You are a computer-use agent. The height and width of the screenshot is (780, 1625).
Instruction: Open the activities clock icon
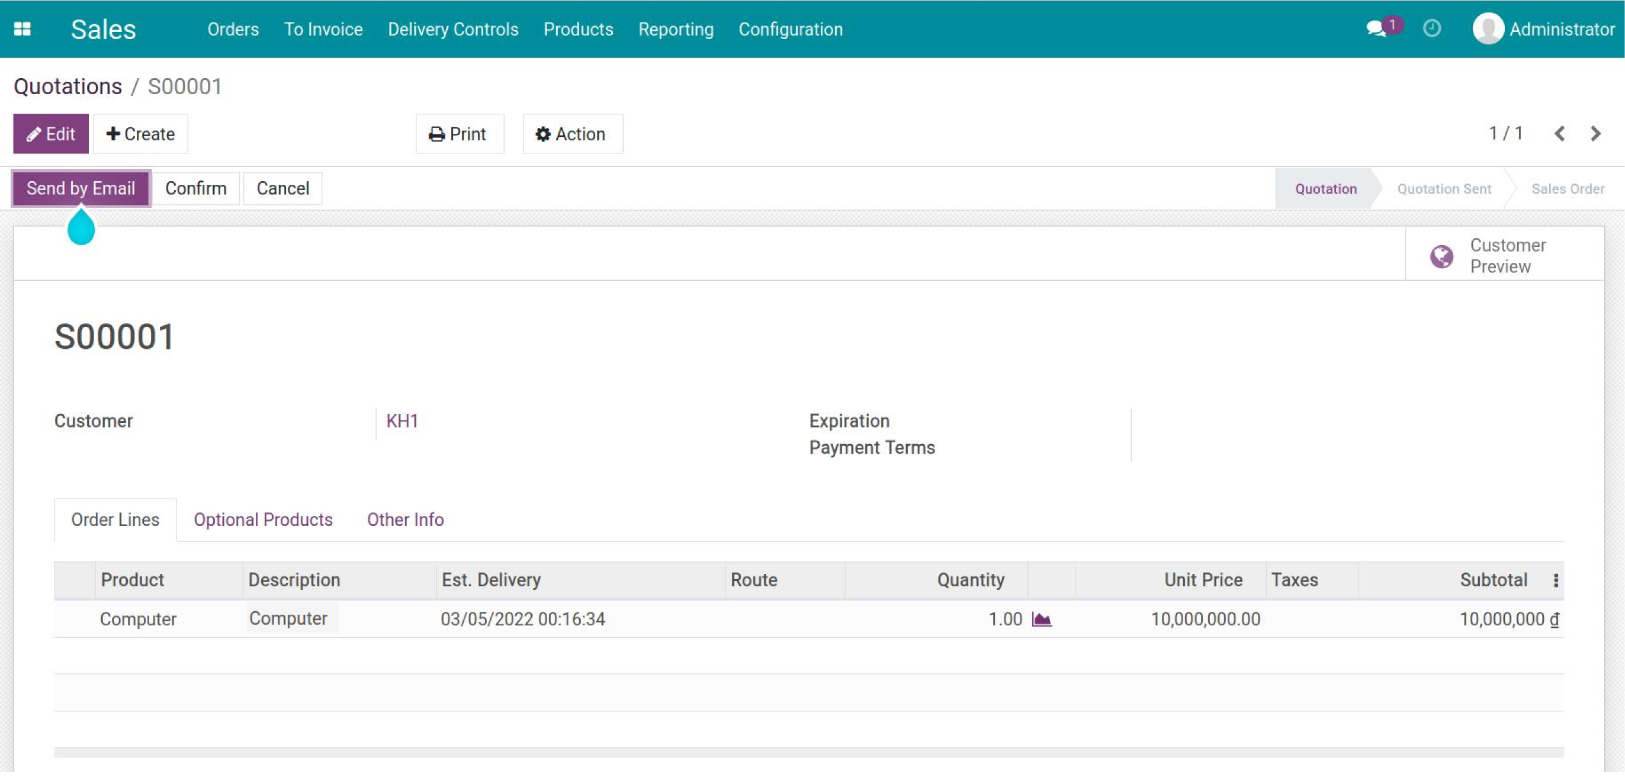click(x=1431, y=28)
